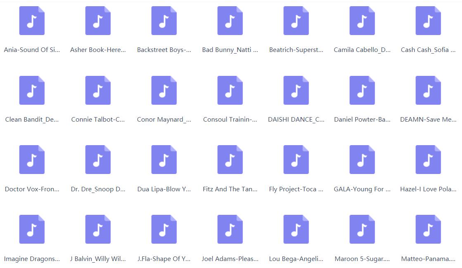Click the "Joel Adams-Pleas..." file name text
This screenshot has width=462, height=268.
(x=230, y=259)
